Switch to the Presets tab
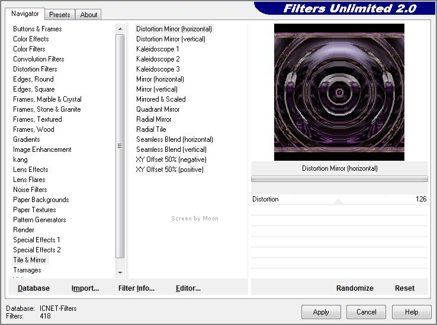This screenshot has width=437, height=325. (x=60, y=15)
